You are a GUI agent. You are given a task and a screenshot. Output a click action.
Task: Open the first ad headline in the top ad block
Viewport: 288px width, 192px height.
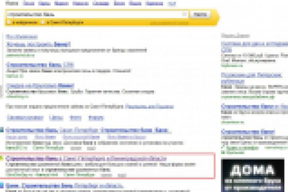38,44
